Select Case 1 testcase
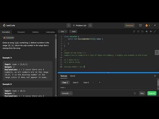Screen dimensions: 159x119 65,83
